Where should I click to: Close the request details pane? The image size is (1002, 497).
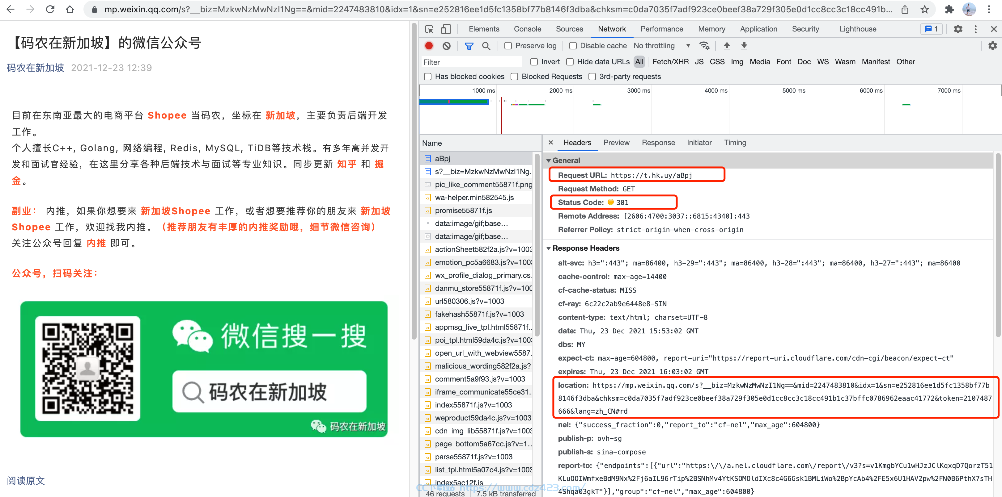[551, 143]
